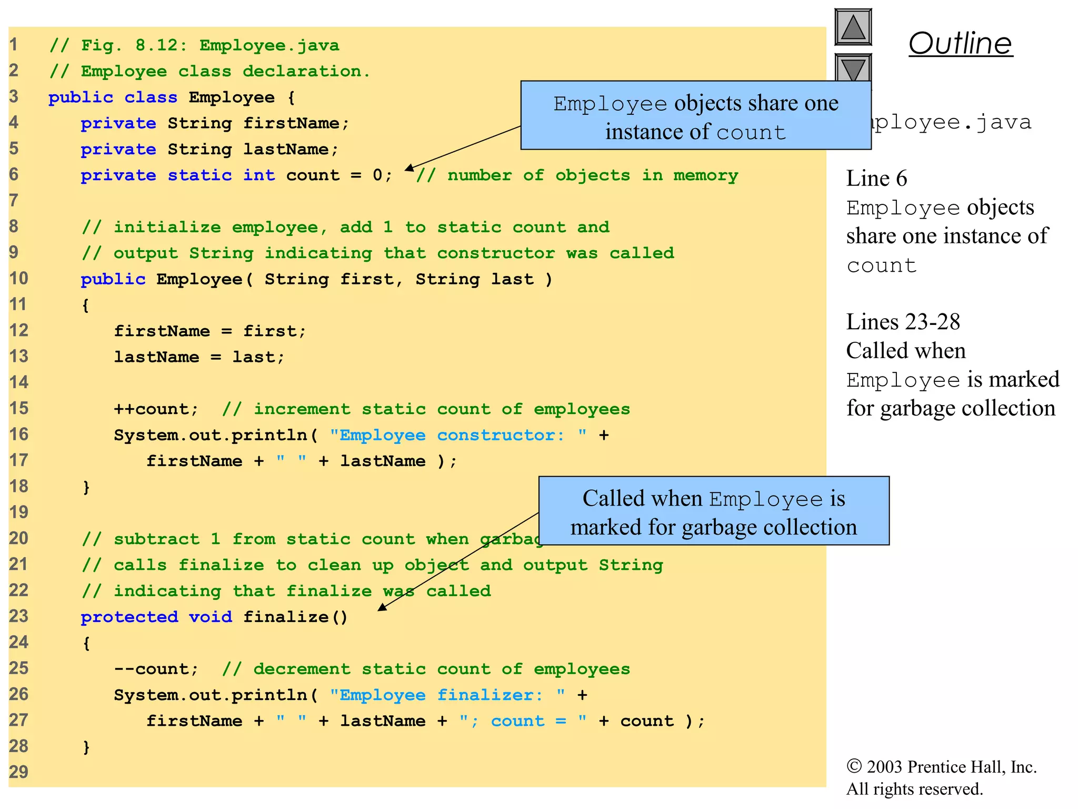This screenshot has height=809, width=1078.
Task: Click the 'number of objects in memory' comment
Action: coord(577,175)
